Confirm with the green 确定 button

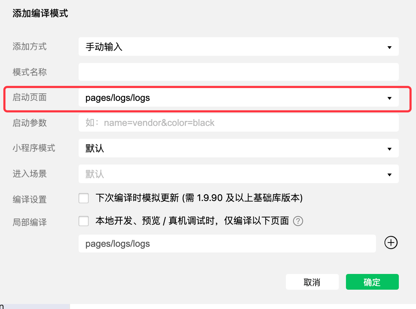372,282
